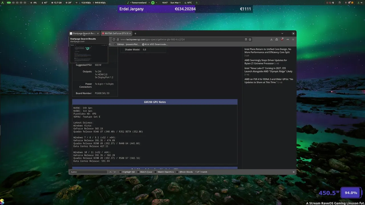Click the 3x DisplayPort 1.2 output text

104,77
